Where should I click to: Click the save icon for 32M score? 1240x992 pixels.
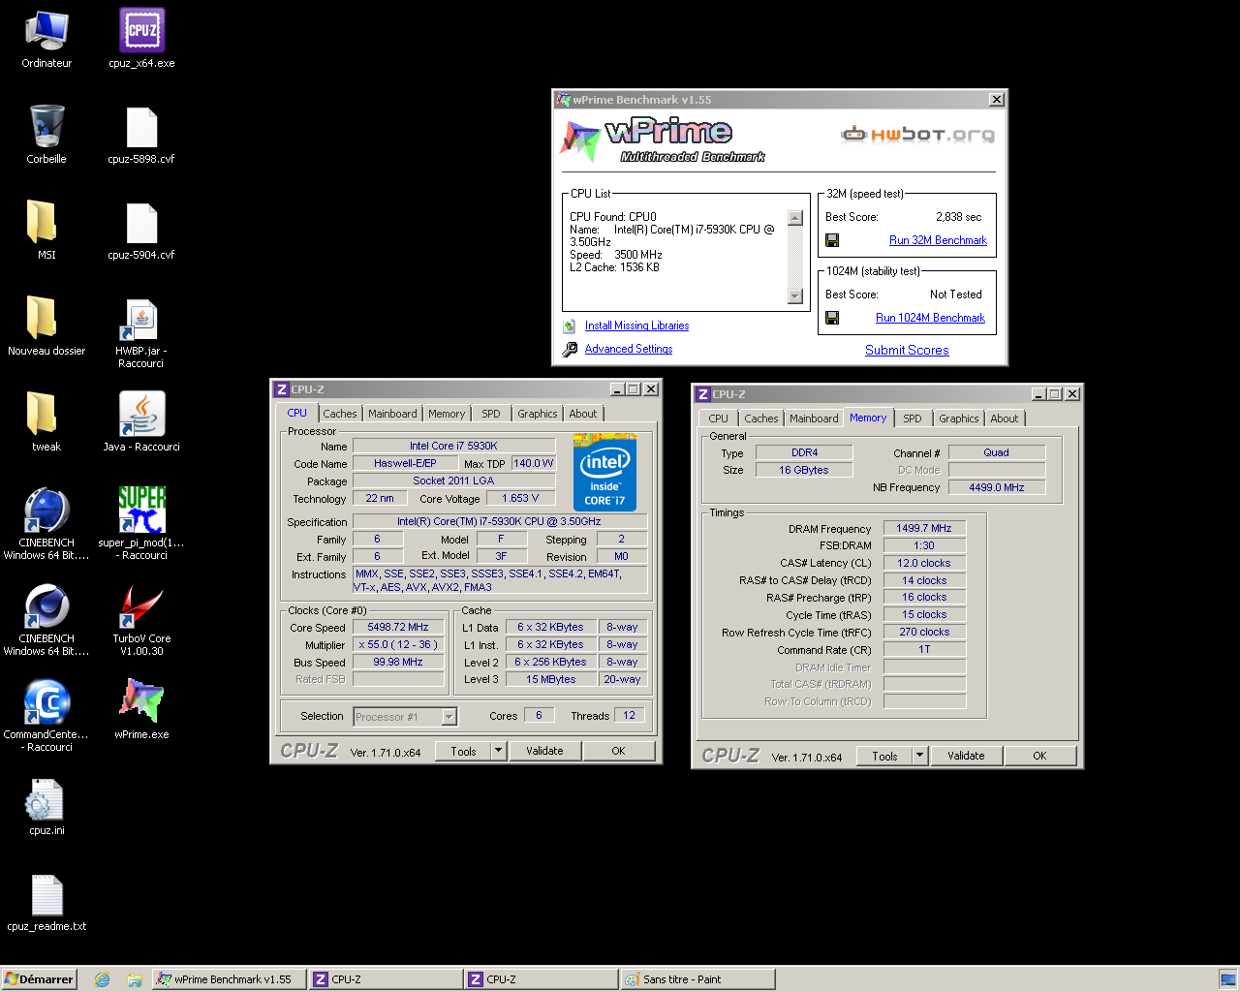(832, 240)
